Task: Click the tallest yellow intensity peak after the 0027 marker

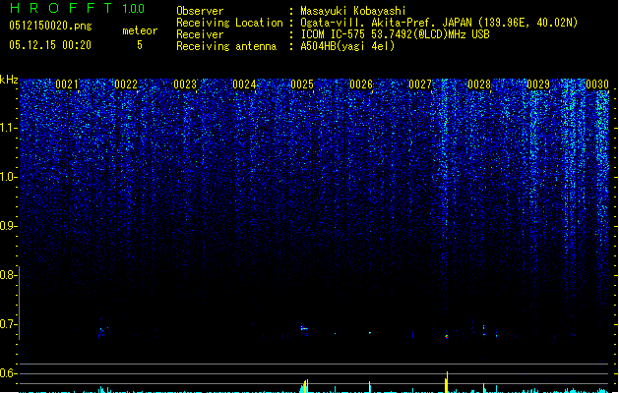Action: pos(447,381)
